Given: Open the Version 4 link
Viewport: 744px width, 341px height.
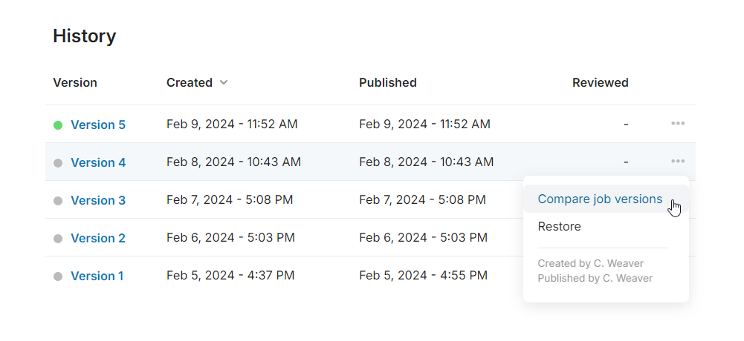Looking at the screenshot, I should point(98,162).
